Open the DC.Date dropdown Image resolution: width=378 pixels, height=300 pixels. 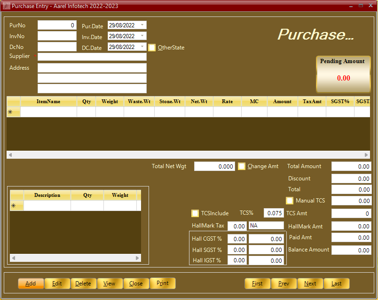pos(142,47)
